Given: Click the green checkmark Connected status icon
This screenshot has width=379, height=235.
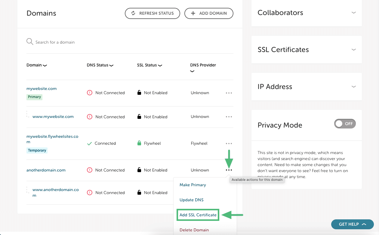Looking at the screenshot, I should [x=89, y=143].
